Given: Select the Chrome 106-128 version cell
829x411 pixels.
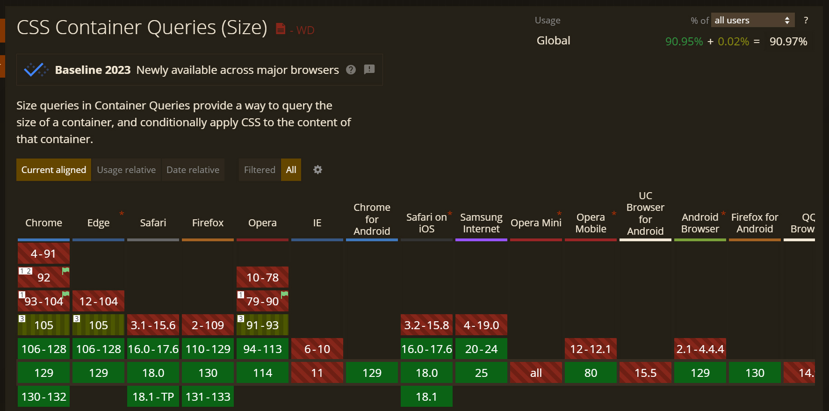Looking at the screenshot, I should click(x=43, y=349).
